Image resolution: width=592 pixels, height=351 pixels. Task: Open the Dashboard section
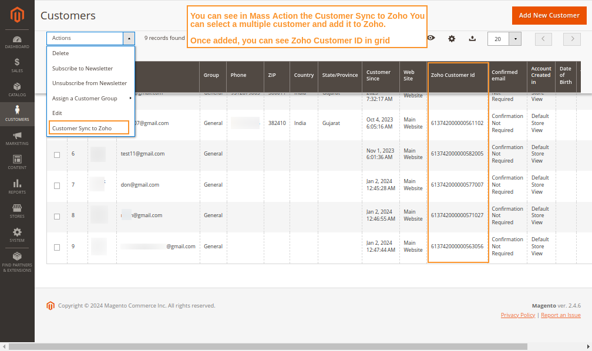[x=17, y=38]
